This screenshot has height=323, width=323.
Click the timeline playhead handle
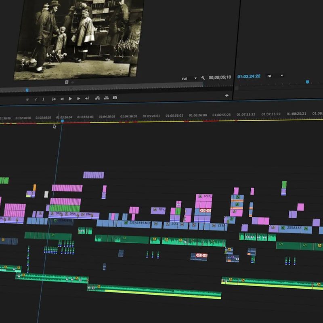click(x=63, y=121)
